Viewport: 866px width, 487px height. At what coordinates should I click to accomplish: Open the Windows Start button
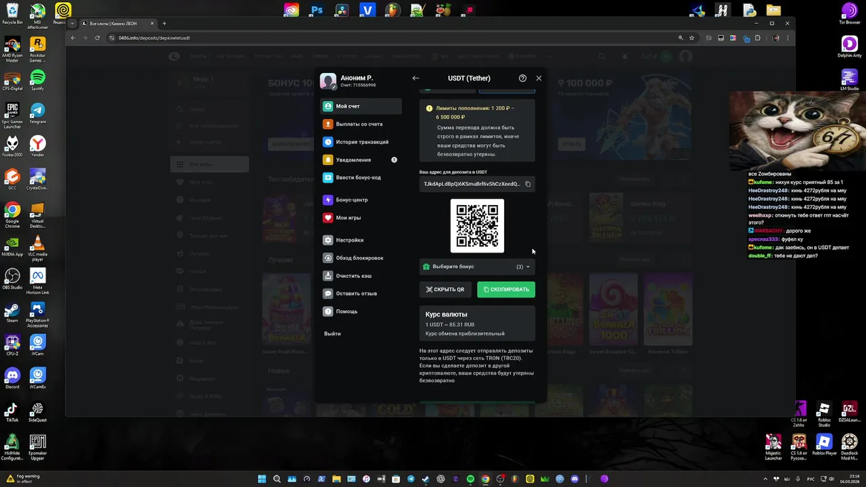tap(262, 479)
